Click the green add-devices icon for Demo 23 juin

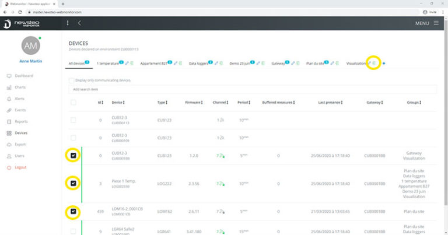[263, 63]
